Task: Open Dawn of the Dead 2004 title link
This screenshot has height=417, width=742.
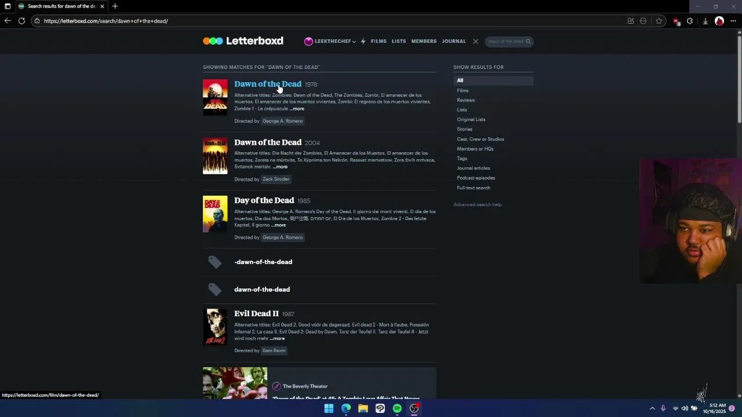Action: pos(268,142)
